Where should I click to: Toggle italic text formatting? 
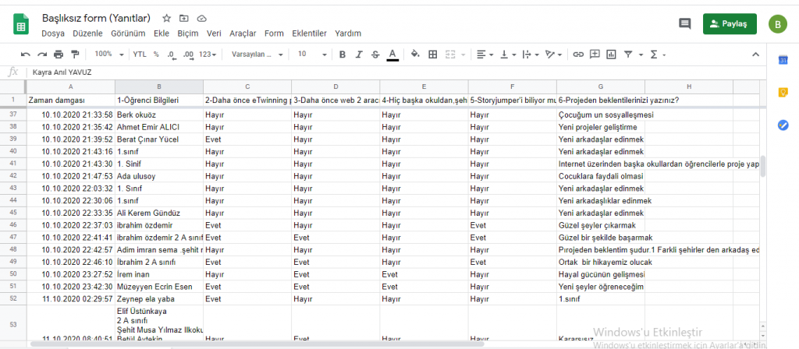(x=359, y=55)
